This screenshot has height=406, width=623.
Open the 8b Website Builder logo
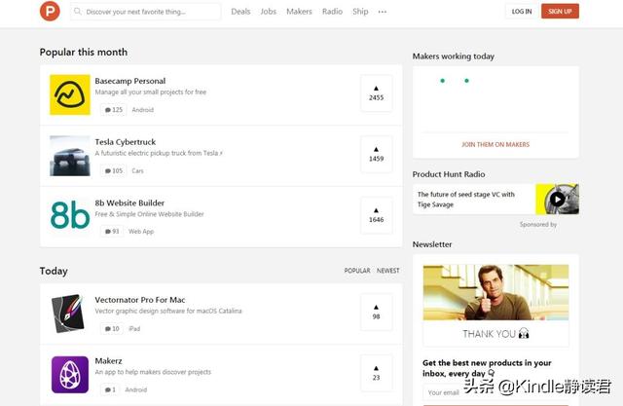tap(70, 214)
